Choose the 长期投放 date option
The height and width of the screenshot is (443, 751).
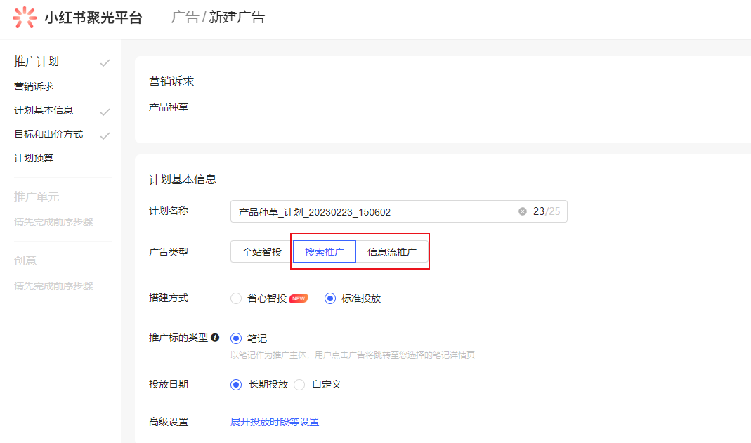click(235, 385)
